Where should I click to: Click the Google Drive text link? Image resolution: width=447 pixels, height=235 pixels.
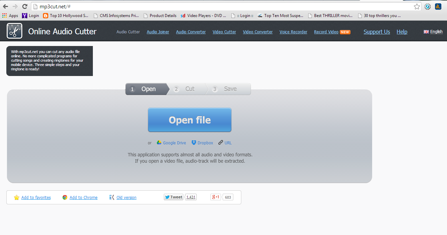[174, 143]
